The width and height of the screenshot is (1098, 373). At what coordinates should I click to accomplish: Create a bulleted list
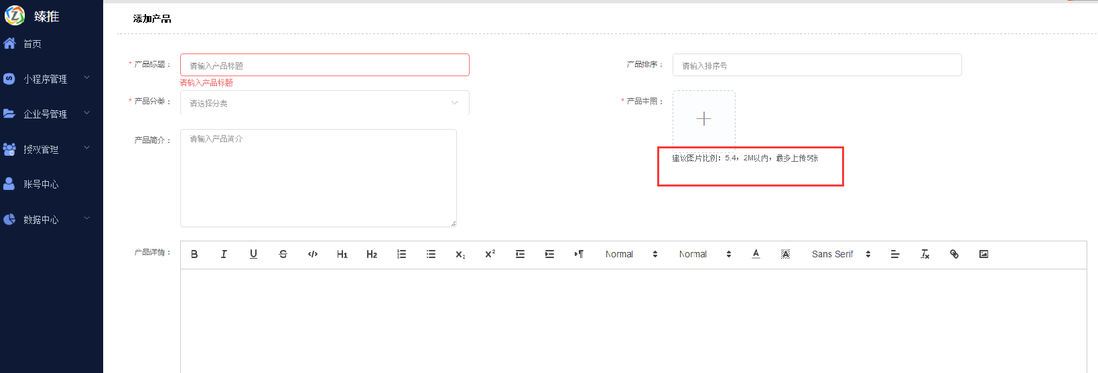coord(431,254)
